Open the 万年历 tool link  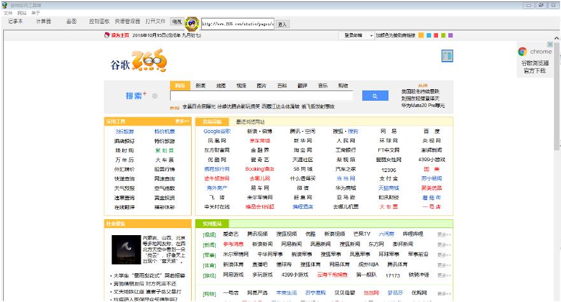(125, 160)
